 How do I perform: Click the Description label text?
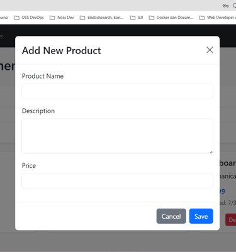pyautogui.click(x=38, y=111)
